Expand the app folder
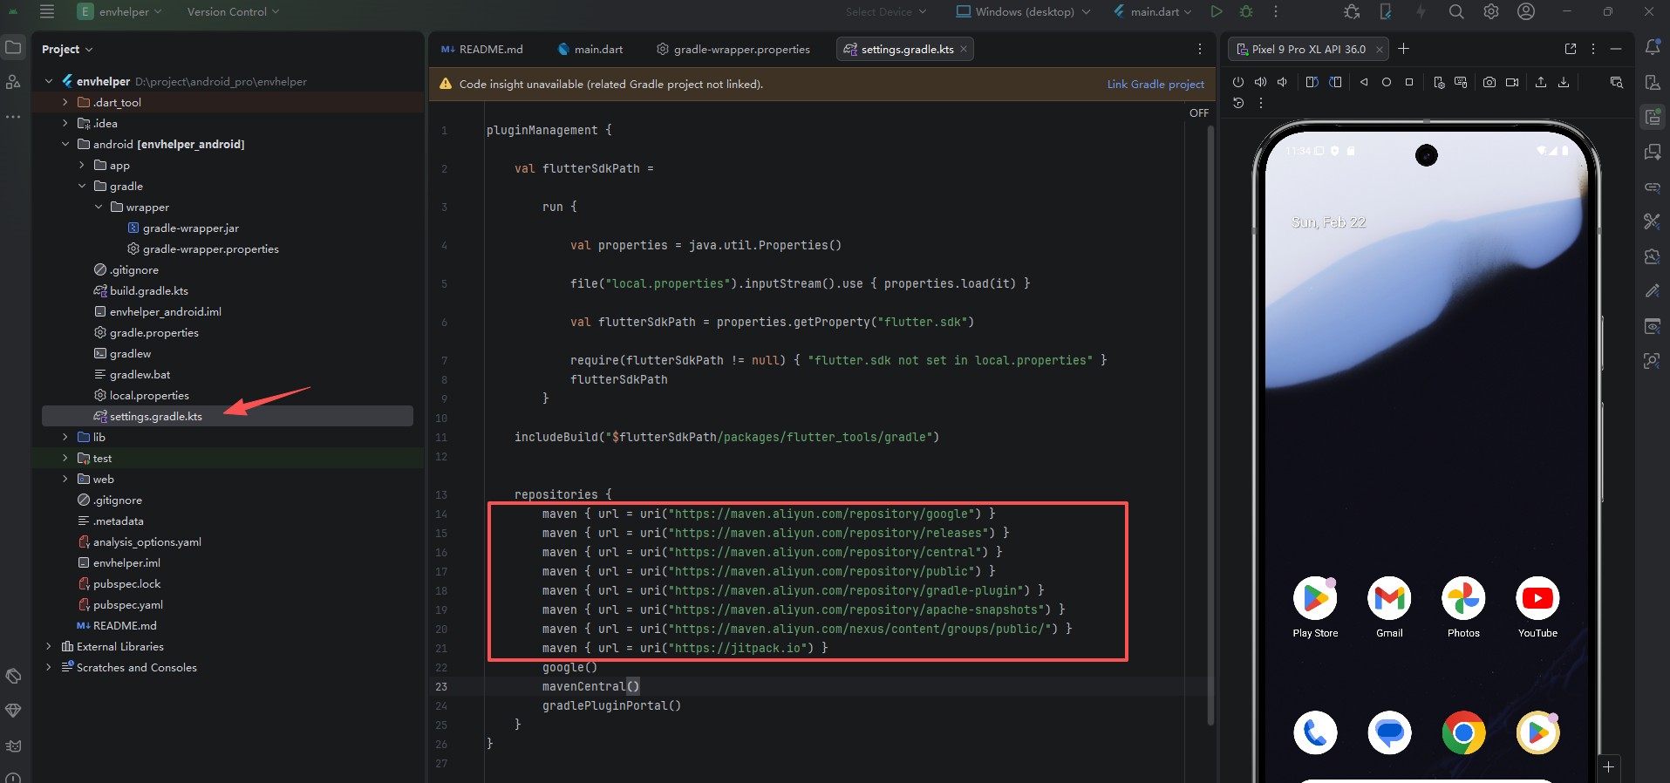The height and width of the screenshot is (783, 1670). (81, 165)
